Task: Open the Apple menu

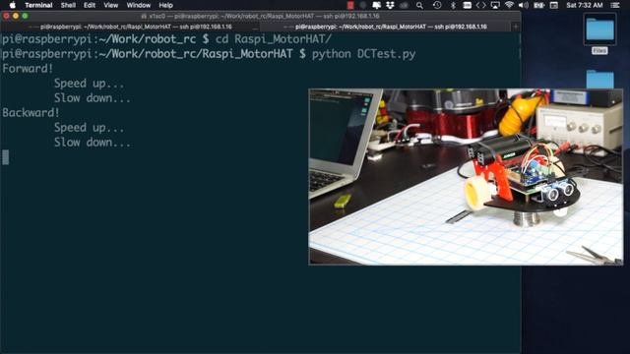Action: tap(13, 5)
